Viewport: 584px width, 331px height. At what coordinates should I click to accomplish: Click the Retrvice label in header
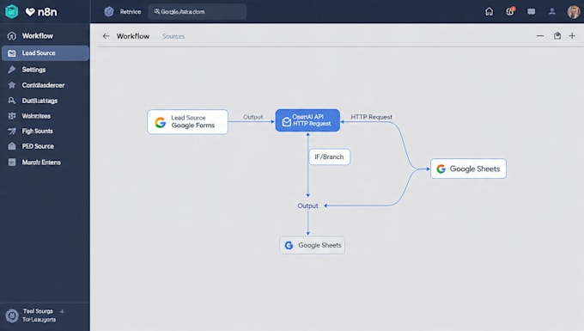click(x=131, y=11)
